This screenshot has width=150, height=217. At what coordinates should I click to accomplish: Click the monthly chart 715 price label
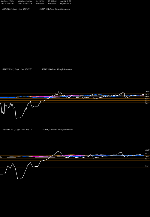click(x=147, y=166)
